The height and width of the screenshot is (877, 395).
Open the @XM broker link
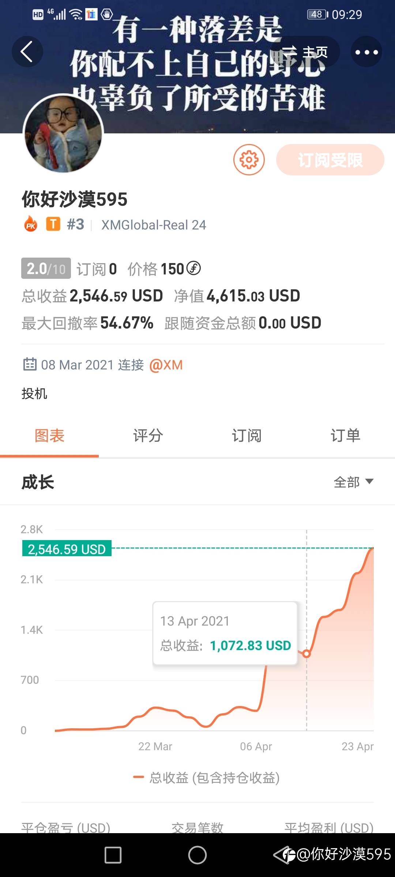coord(166,365)
